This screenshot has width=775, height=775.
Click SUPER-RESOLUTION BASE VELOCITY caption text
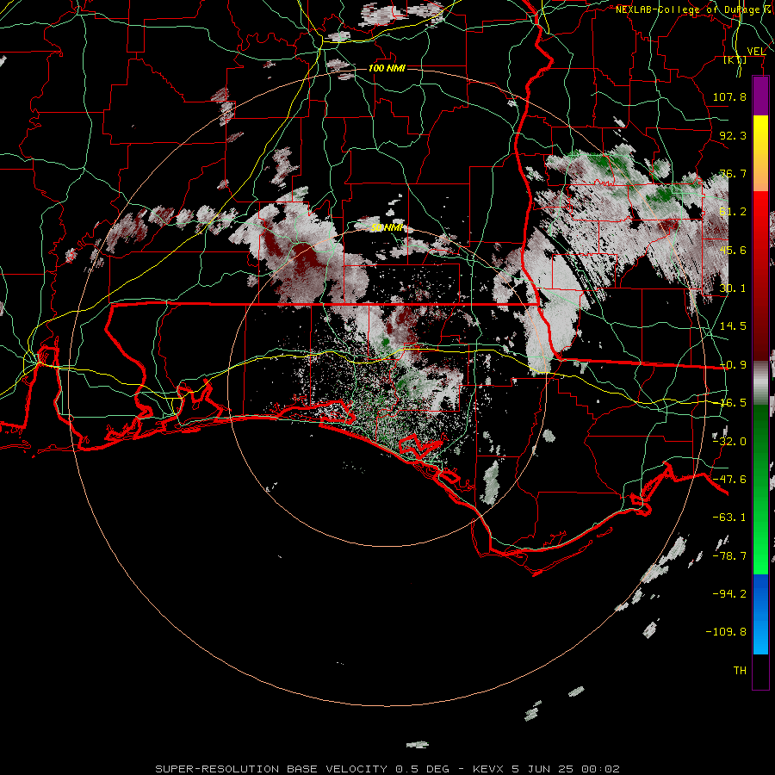point(273,769)
